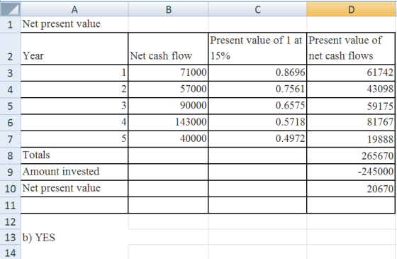Viewport: 397px width, 259px height.
Task: Select cell with net cash flow 90000
Action: (168, 106)
